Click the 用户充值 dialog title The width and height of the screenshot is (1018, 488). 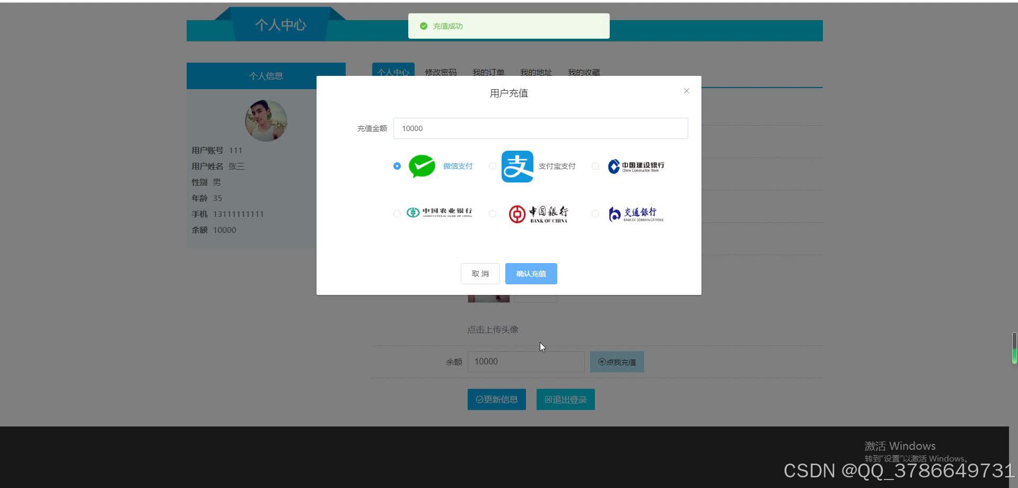click(x=509, y=93)
